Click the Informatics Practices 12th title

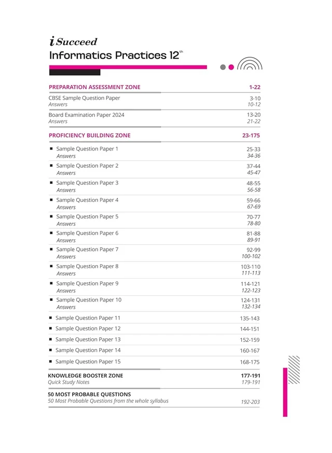pos(116,55)
